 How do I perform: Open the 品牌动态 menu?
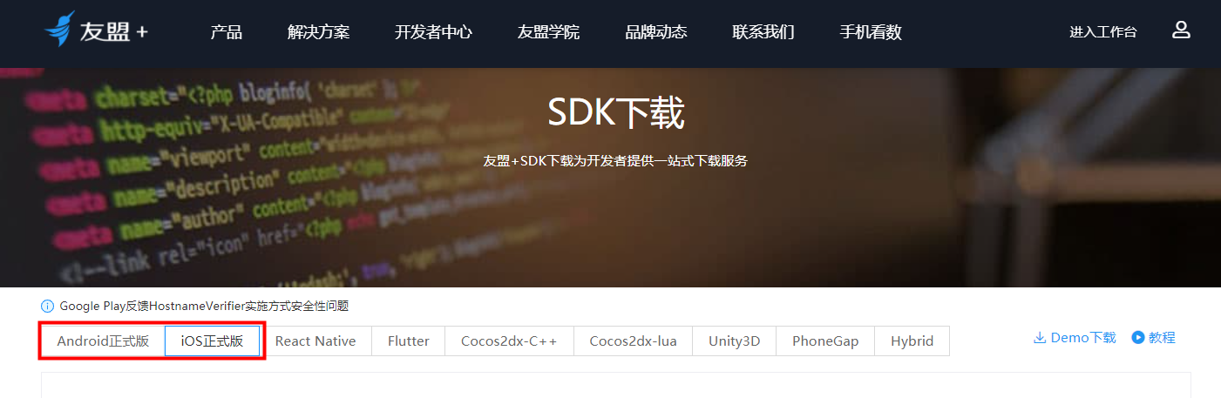(656, 32)
